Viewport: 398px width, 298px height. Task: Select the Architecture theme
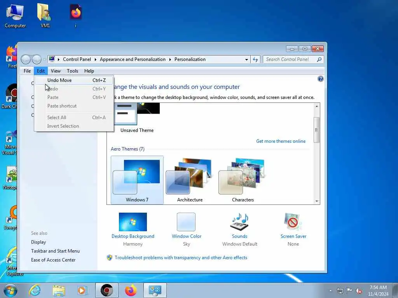pos(190,180)
